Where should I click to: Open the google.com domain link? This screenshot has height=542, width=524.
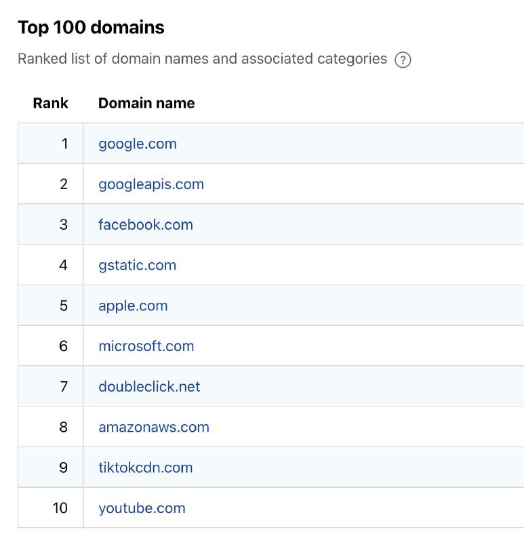(x=137, y=144)
